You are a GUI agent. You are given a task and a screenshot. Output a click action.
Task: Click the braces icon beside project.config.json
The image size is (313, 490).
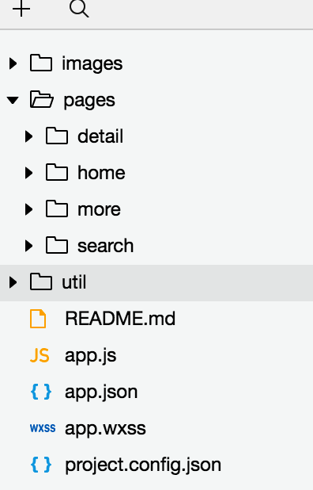click(x=41, y=465)
